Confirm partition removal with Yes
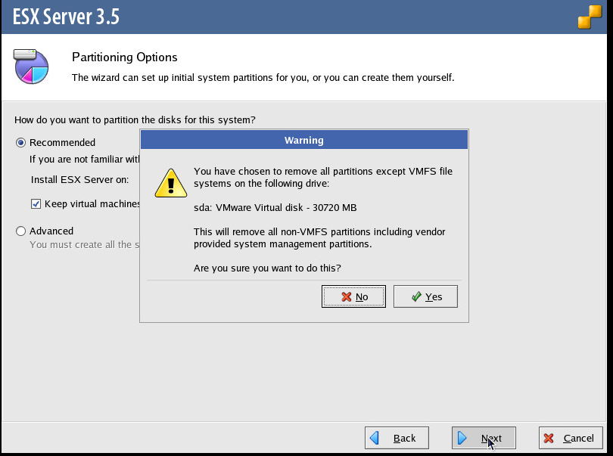 (x=425, y=296)
